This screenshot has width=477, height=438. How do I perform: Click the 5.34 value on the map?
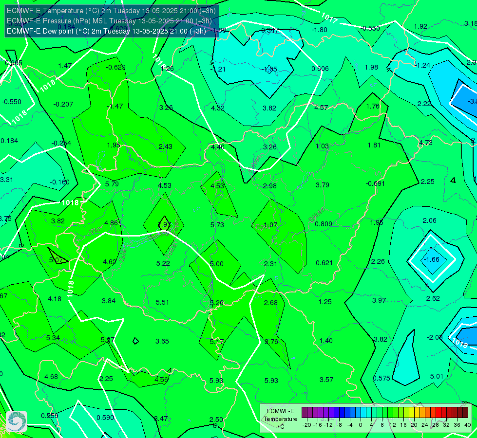click(53, 338)
